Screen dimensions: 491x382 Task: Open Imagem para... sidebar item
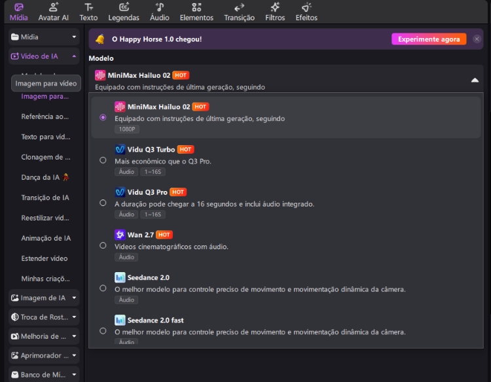[x=45, y=97]
